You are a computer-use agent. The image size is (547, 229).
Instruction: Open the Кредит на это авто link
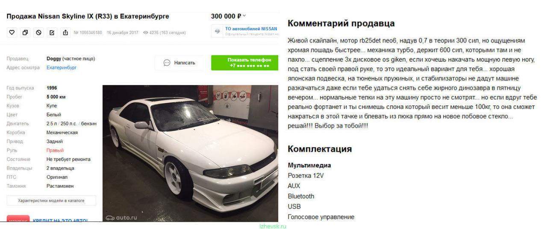coord(60,220)
